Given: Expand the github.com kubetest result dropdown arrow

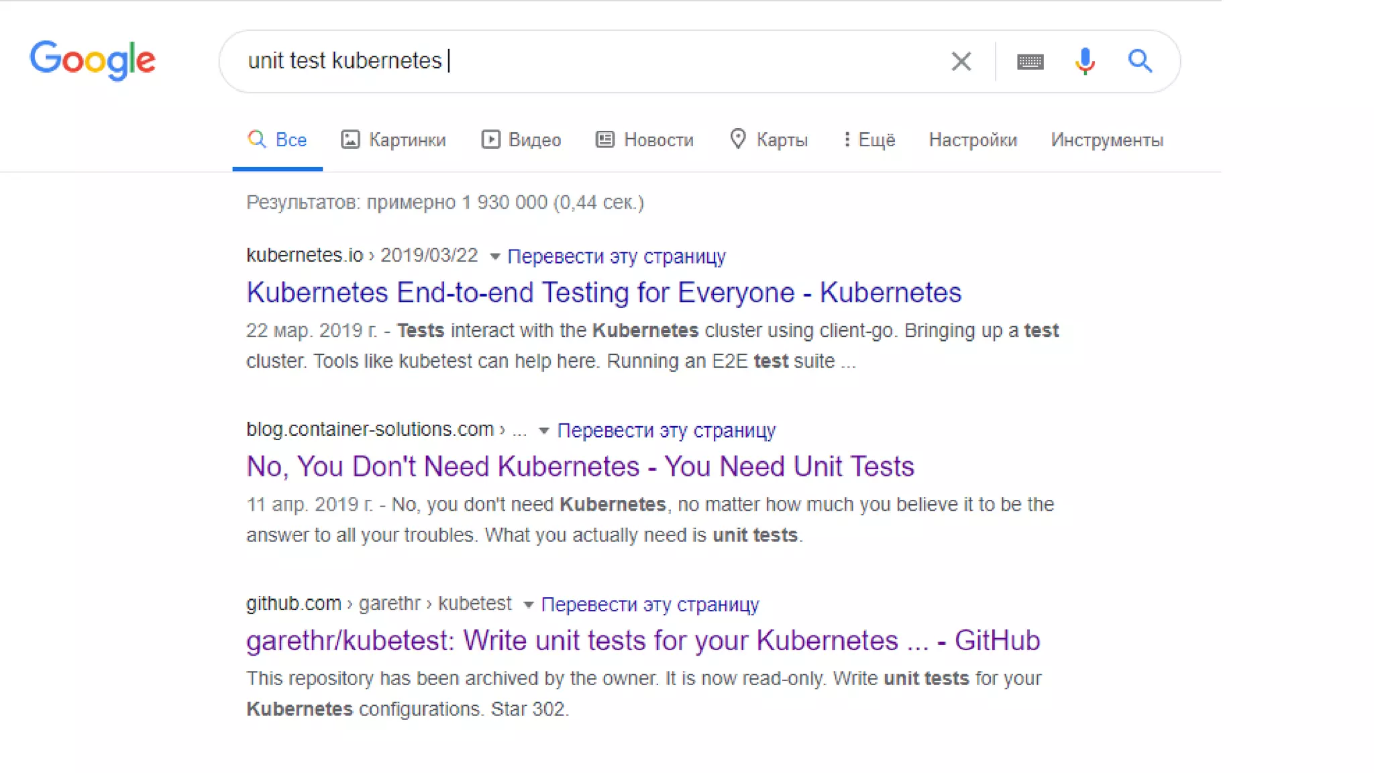Looking at the screenshot, I should click(x=528, y=605).
